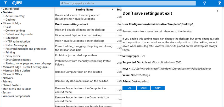Viewport: 224px width, 107px height.
Task: Select Proxy server tree item
Action: pos(13,56)
